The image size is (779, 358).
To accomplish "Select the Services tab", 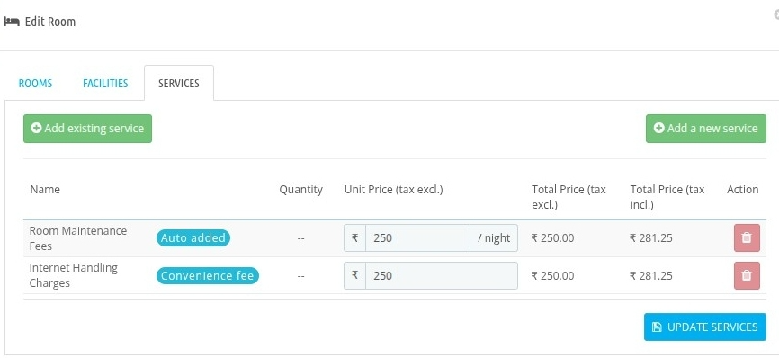I will pos(179,83).
